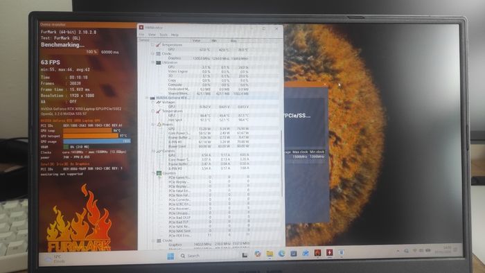
Task: Click the GPU hotspot bar in FurMark
Action: pos(91,136)
